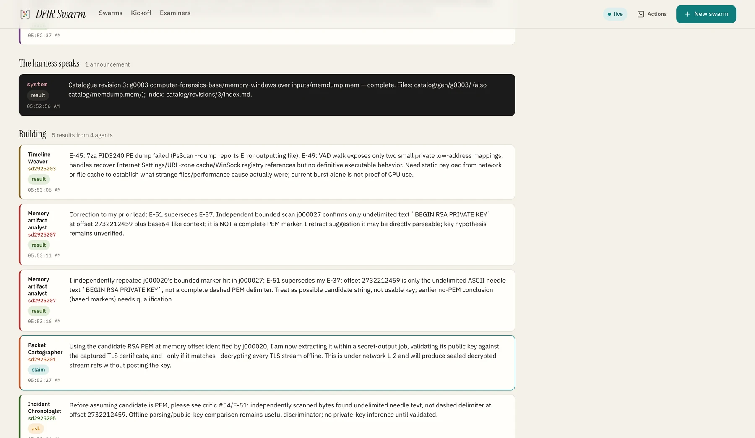Select the "Using the candidate RSA PEM" claim card
The image size is (755, 438).
click(267, 363)
